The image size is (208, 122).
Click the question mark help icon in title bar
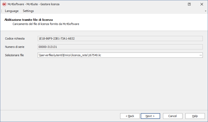point(189,4)
